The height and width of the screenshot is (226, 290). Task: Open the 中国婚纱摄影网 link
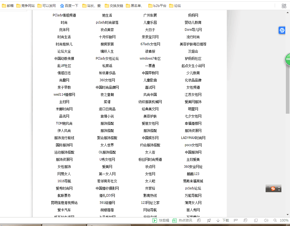click(107, 189)
